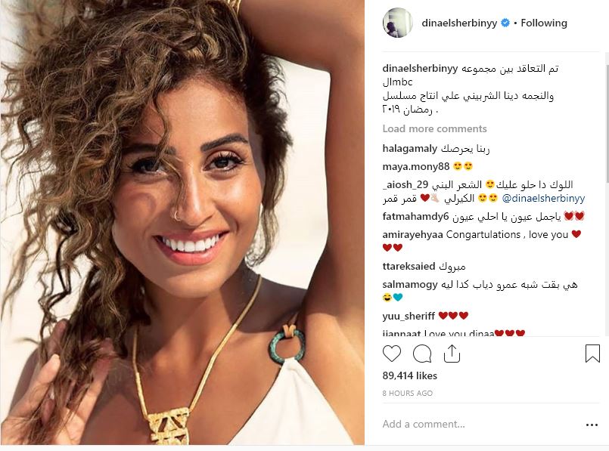View the 89,414 likes list

coord(410,375)
